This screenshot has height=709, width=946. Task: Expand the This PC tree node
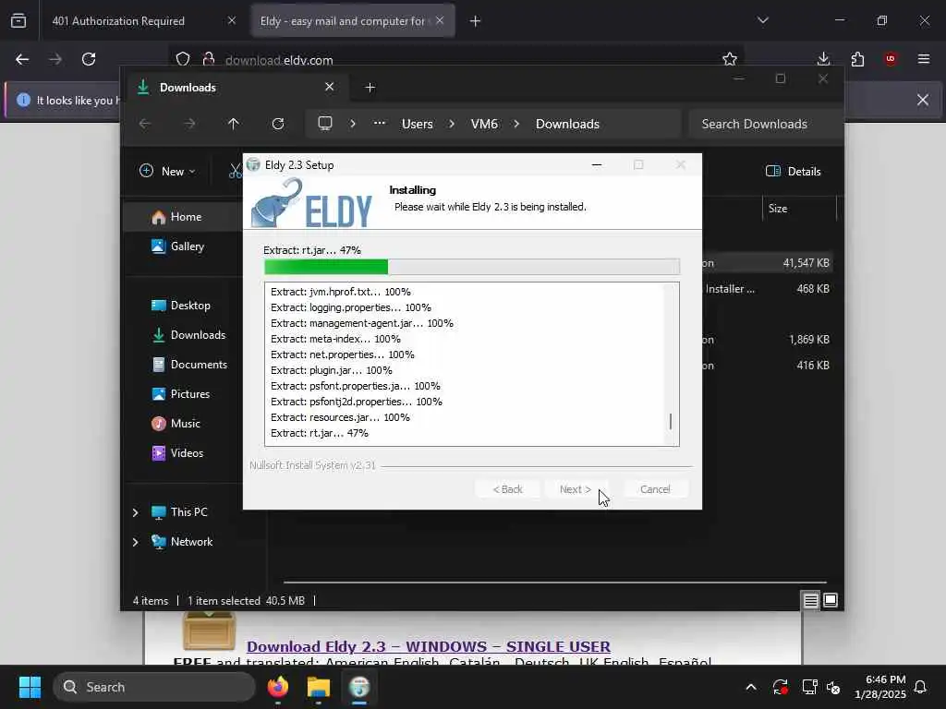click(135, 512)
